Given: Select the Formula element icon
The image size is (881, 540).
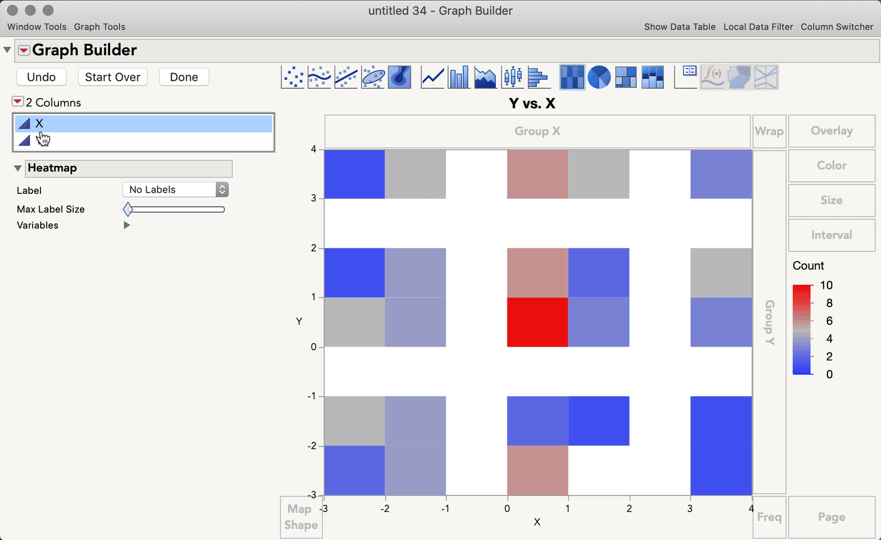Looking at the screenshot, I should click(713, 77).
